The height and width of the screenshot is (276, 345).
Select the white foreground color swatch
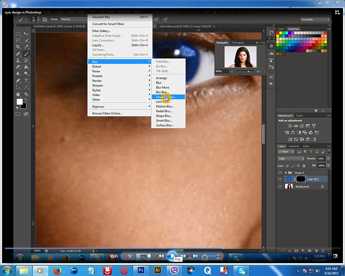click(19, 102)
